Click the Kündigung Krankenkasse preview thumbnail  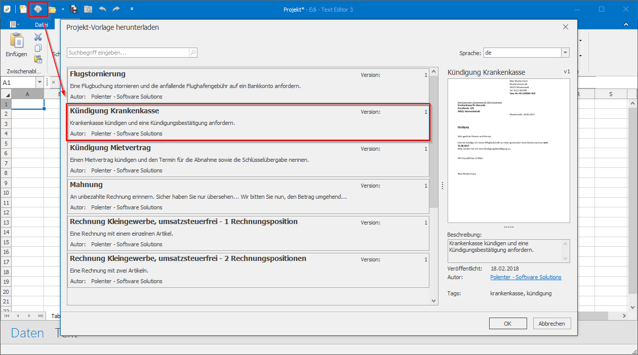(x=508, y=150)
